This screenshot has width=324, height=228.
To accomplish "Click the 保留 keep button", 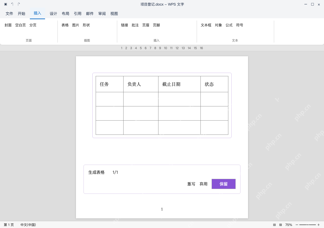I will click(x=224, y=184).
